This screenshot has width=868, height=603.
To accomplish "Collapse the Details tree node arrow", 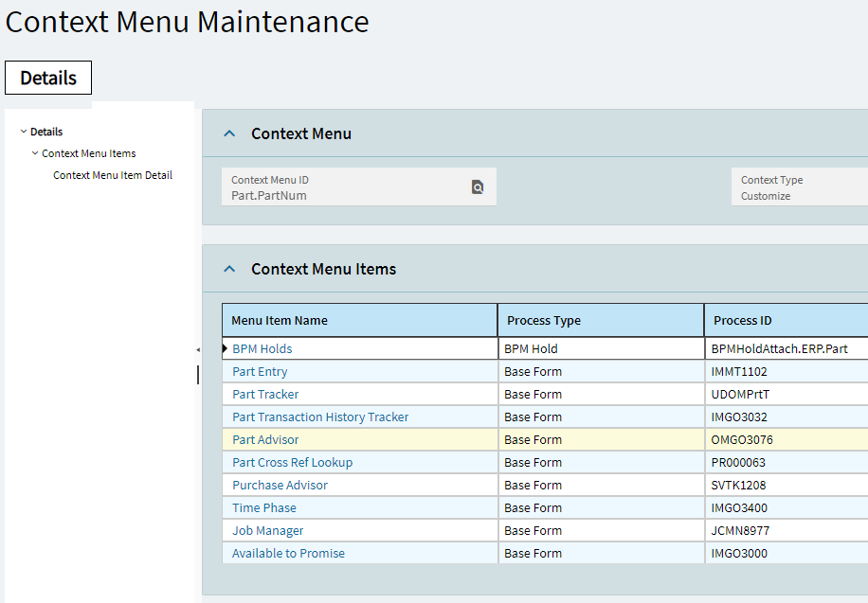I will pos(24,132).
